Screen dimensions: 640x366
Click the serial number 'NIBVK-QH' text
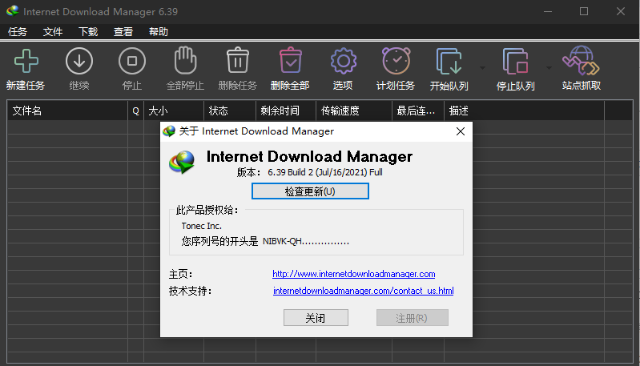tap(282, 241)
